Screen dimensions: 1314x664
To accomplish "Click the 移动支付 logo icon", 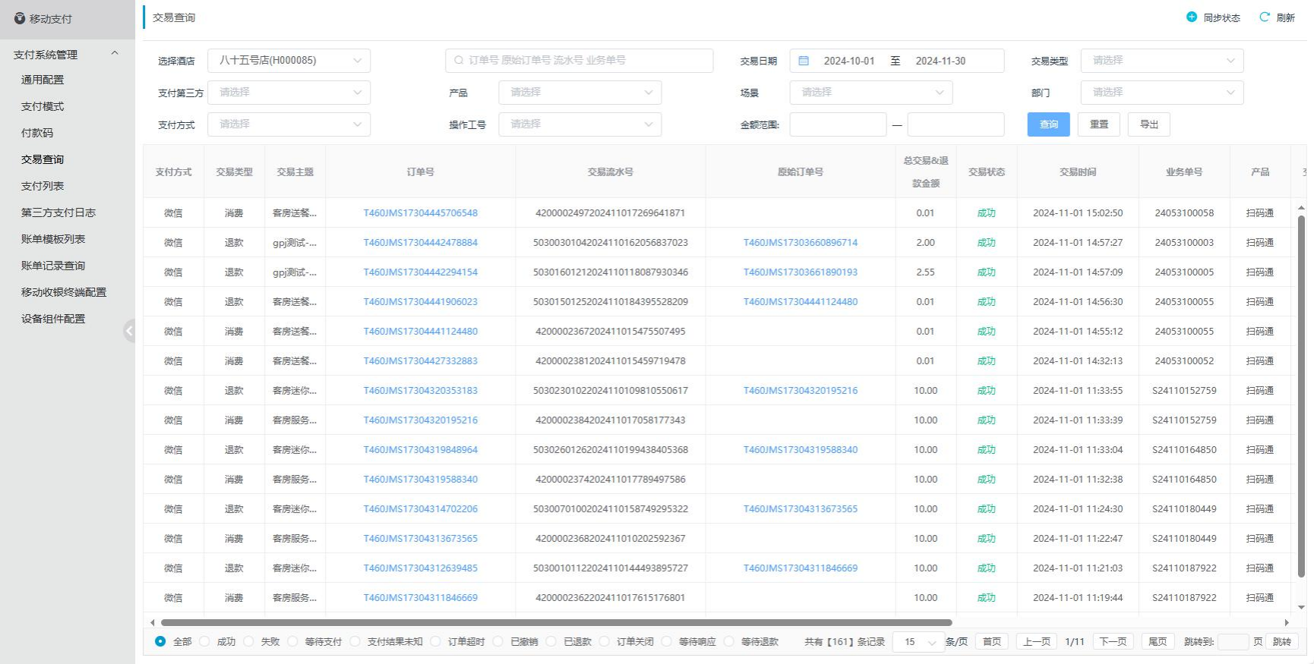I will click(20, 18).
